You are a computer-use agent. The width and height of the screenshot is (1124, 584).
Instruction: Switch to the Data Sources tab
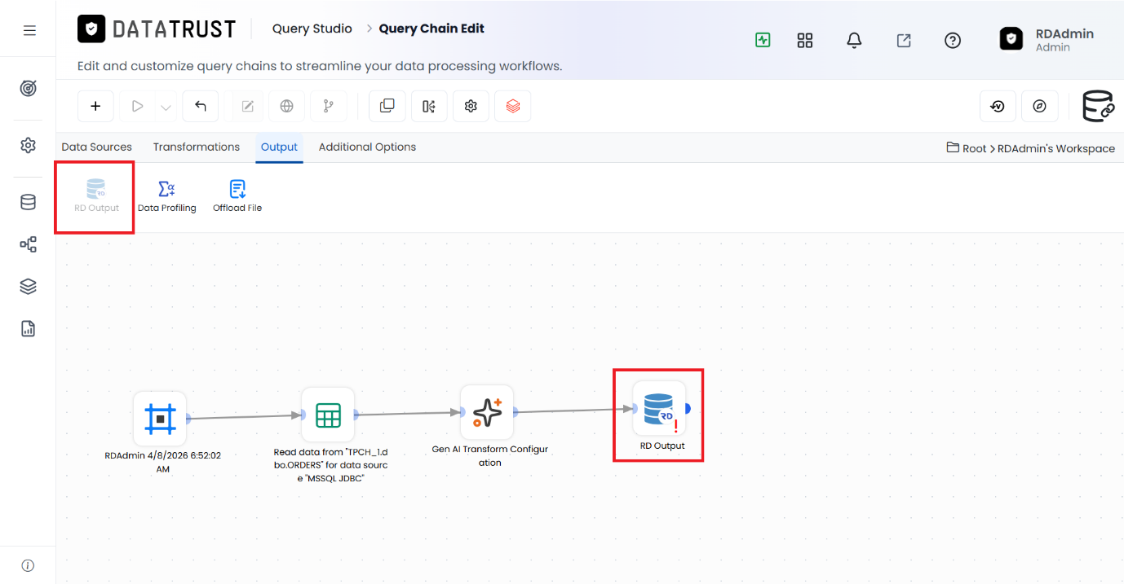click(x=97, y=147)
